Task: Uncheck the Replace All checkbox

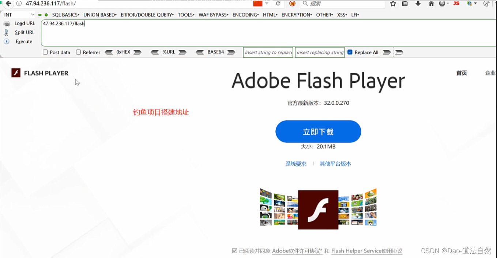Action: [x=350, y=52]
